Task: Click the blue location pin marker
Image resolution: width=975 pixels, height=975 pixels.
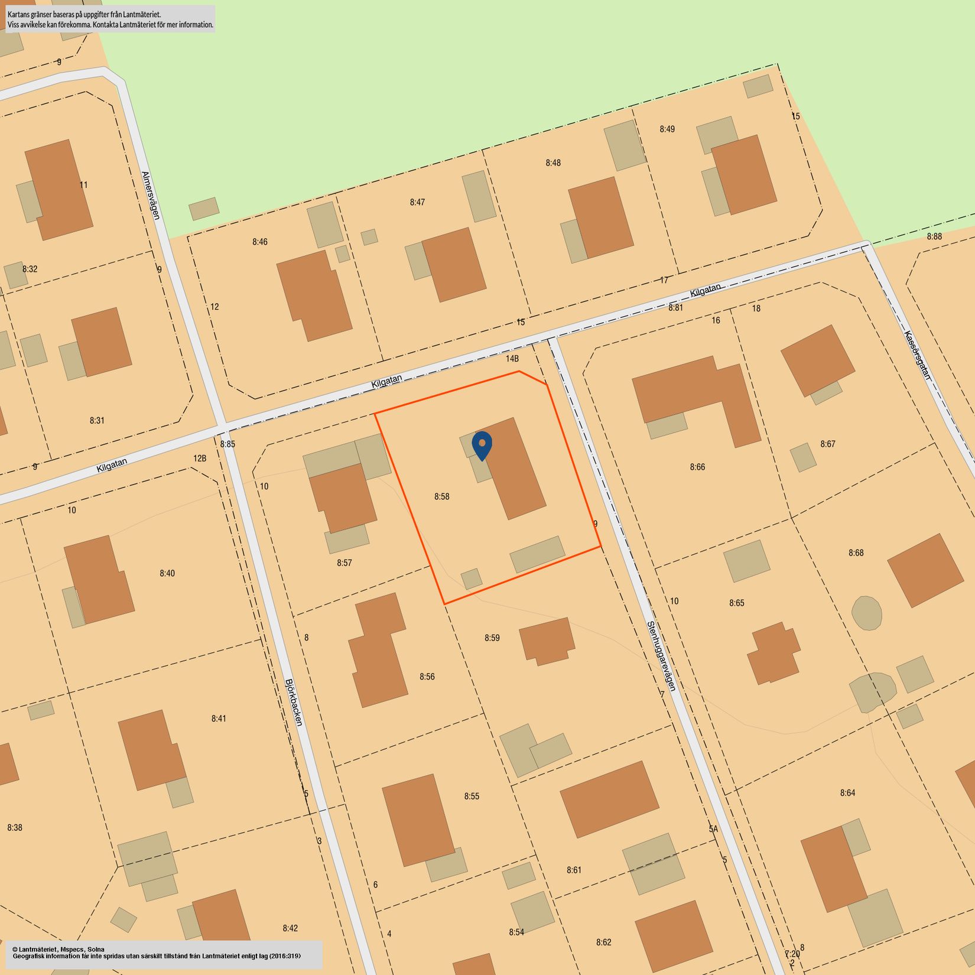Action: tap(482, 444)
